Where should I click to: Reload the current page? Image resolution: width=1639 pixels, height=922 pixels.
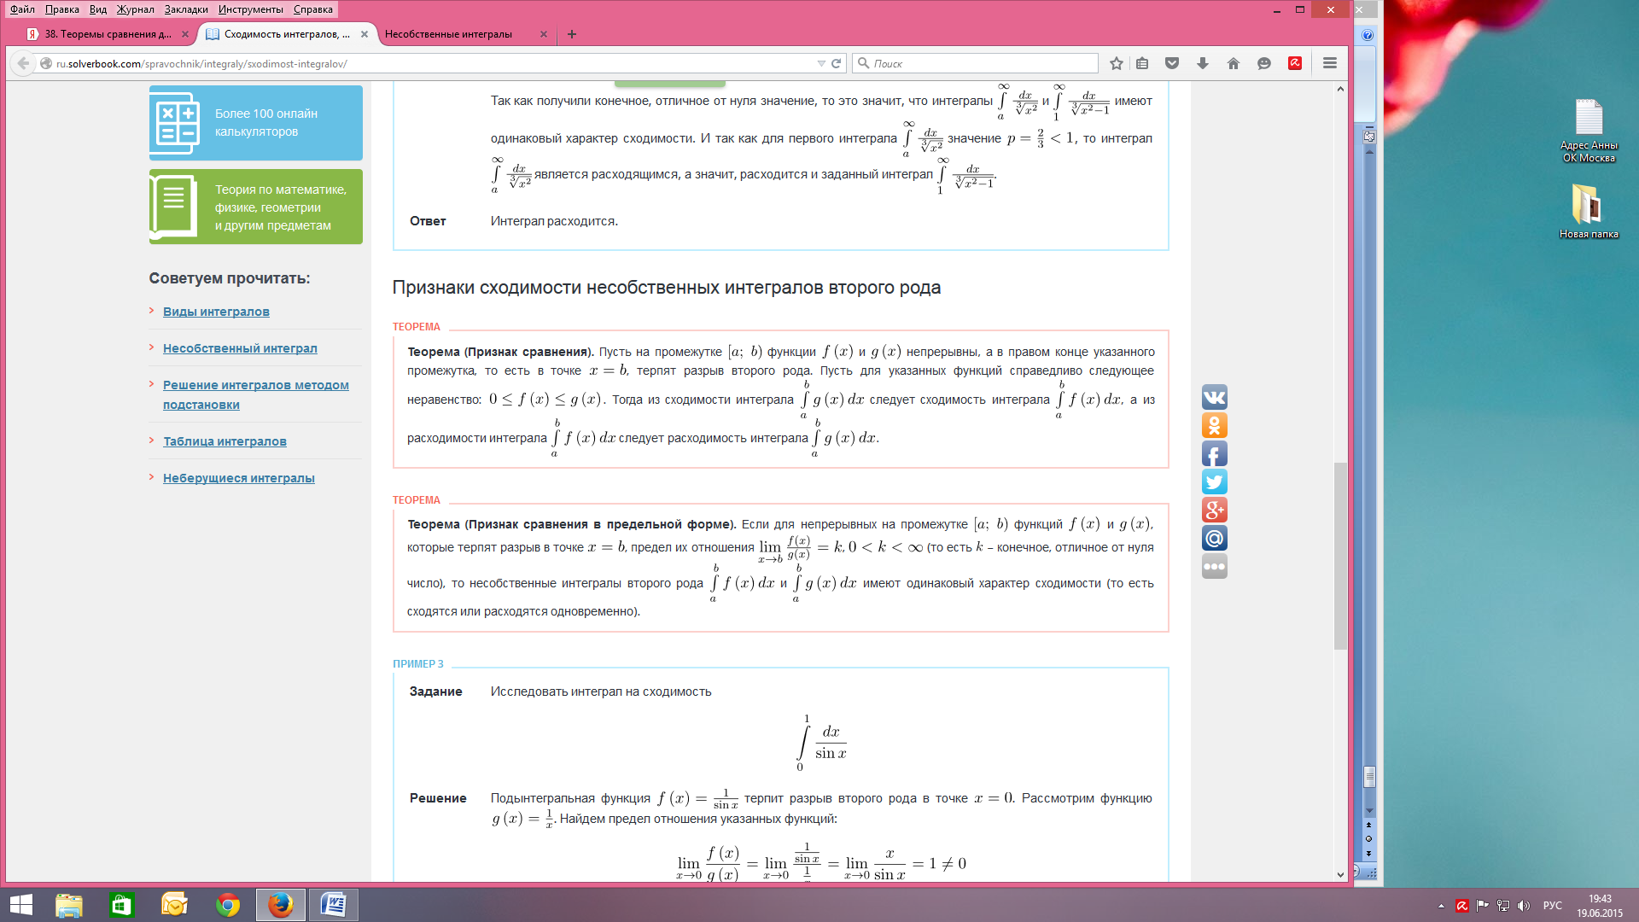pyautogui.click(x=837, y=63)
